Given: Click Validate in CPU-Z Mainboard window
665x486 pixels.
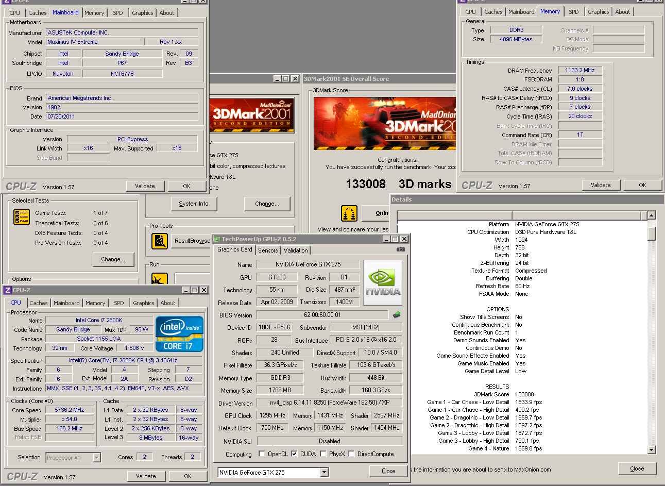Looking at the screenshot, I should click(145, 186).
